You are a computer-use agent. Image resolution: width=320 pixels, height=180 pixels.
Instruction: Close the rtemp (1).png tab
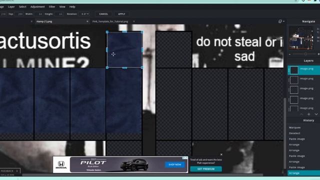click(87, 21)
